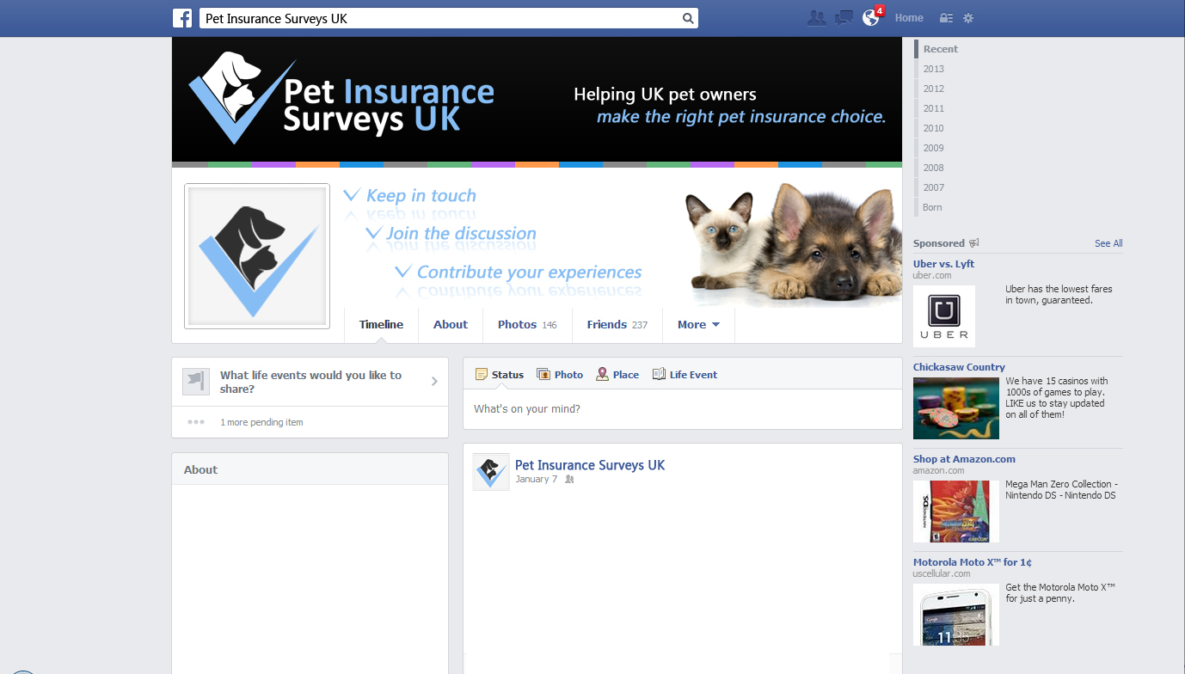The width and height of the screenshot is (1185, 674).
Task: Switch to the About tab
Action: coord(451,325)
